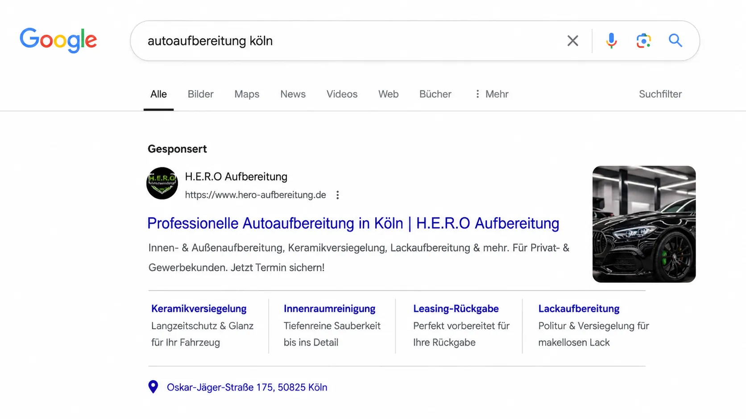This screenshot has width=746, height=419.
Task: Select the Alle tab
Action: (158, 94)
